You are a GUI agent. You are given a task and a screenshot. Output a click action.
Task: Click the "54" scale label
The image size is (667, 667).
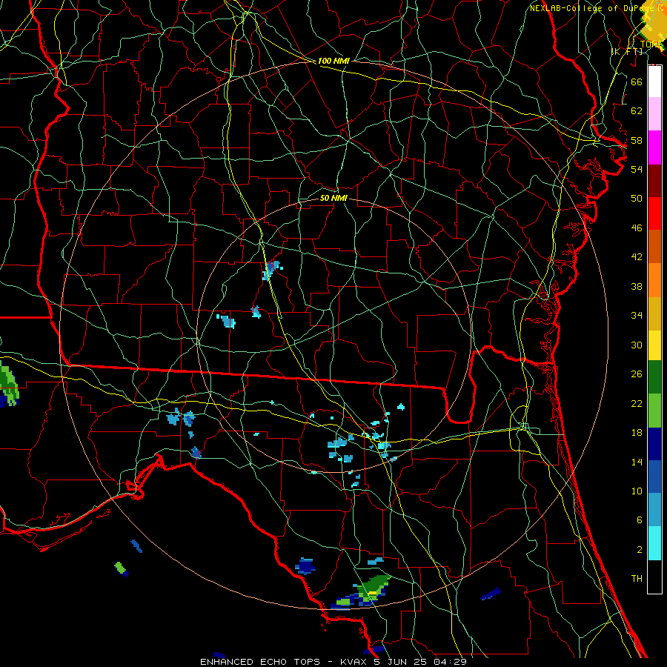(x=637, y=169)
